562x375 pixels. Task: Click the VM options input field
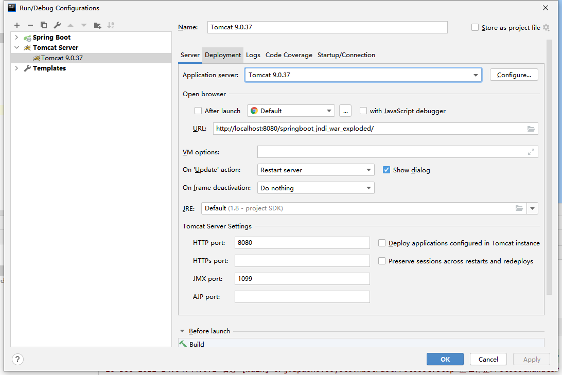click(397, 152)
